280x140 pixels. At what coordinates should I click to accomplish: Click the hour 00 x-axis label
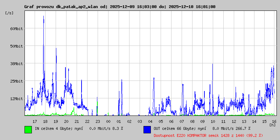[108, 121]
